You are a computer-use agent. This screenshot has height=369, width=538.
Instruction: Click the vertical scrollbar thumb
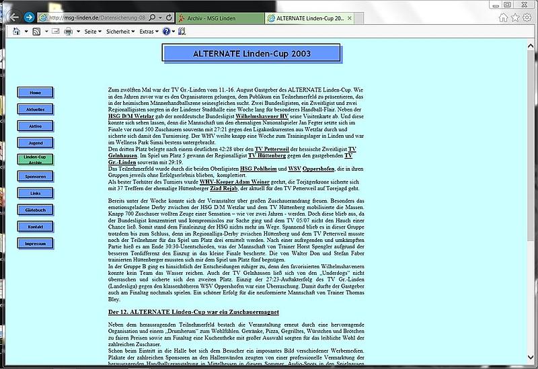click(531, 145)
